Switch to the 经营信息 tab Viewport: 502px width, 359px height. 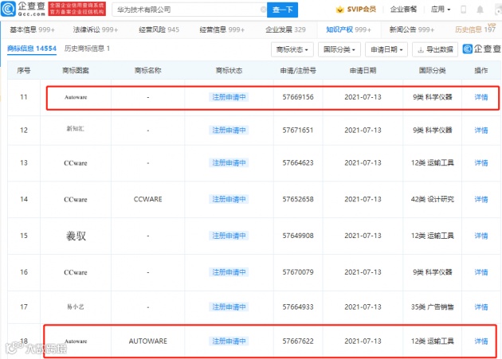222,29
